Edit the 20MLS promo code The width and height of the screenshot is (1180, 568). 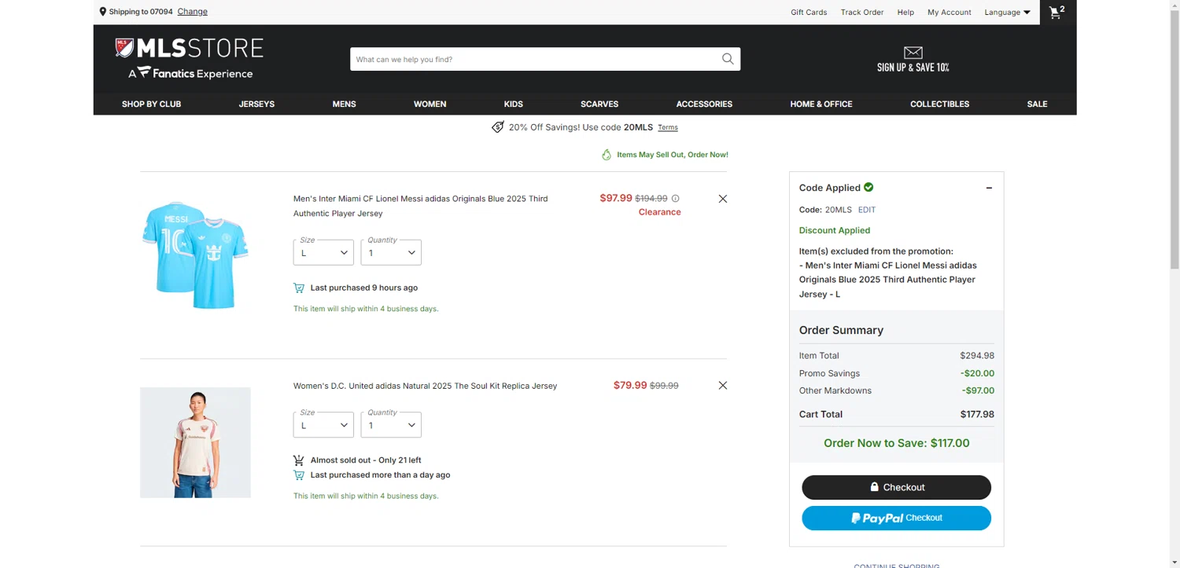867,210
